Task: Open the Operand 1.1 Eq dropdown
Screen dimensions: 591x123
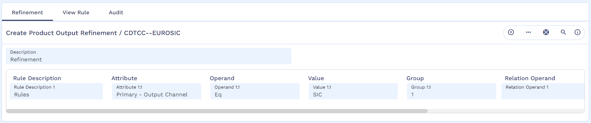Action: pos(255,91)
